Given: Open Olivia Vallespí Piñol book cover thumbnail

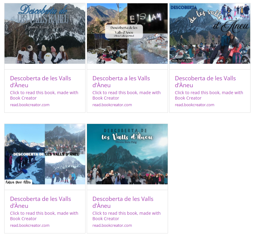Looking at the screenshot, I should coord(127,33).
